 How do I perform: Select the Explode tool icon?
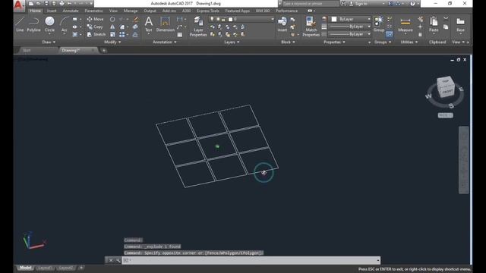coord(135,27)
